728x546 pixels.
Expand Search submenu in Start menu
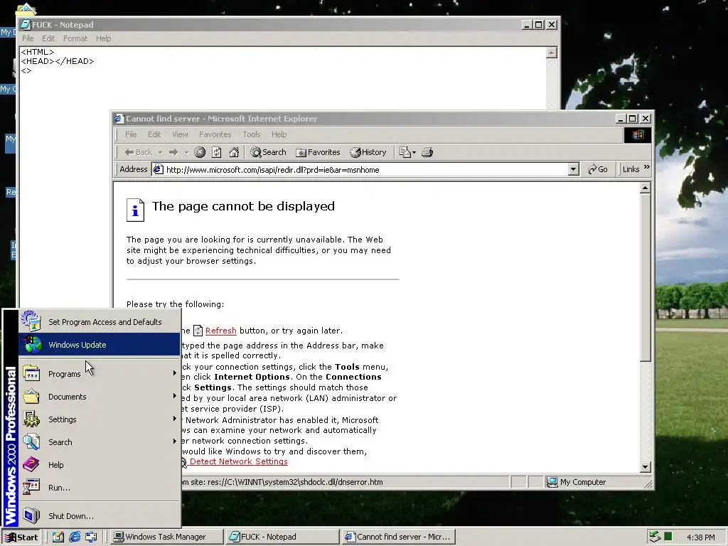100,442
